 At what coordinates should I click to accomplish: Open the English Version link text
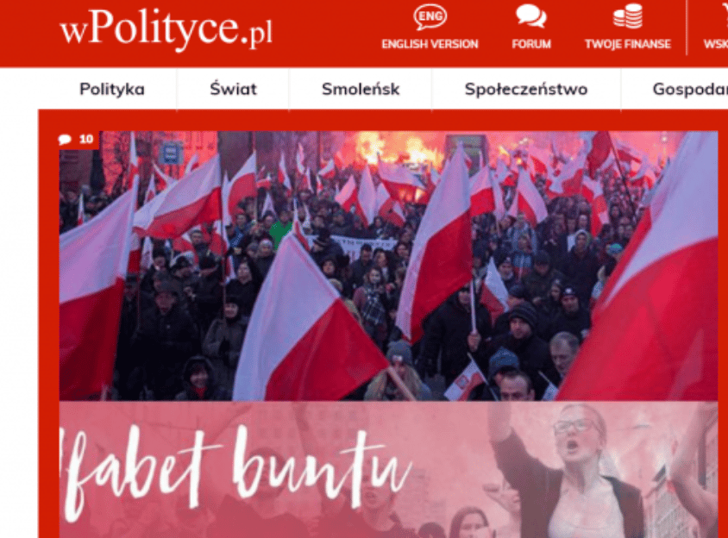pos(430,44)
